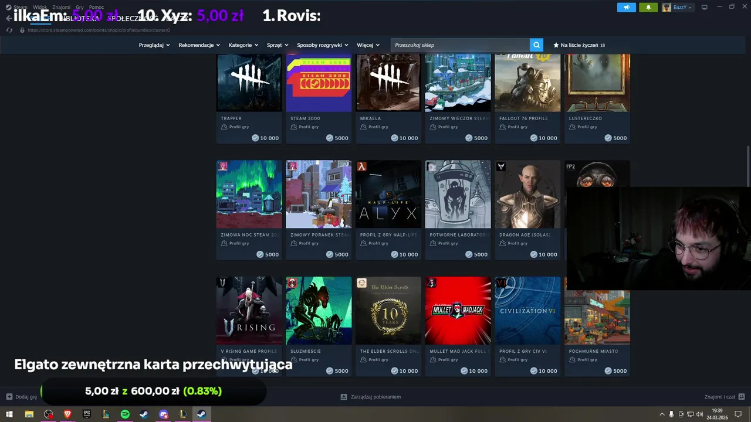Open the Zimowy Wieczór Steam thumbnail

(x=458, y=83)
